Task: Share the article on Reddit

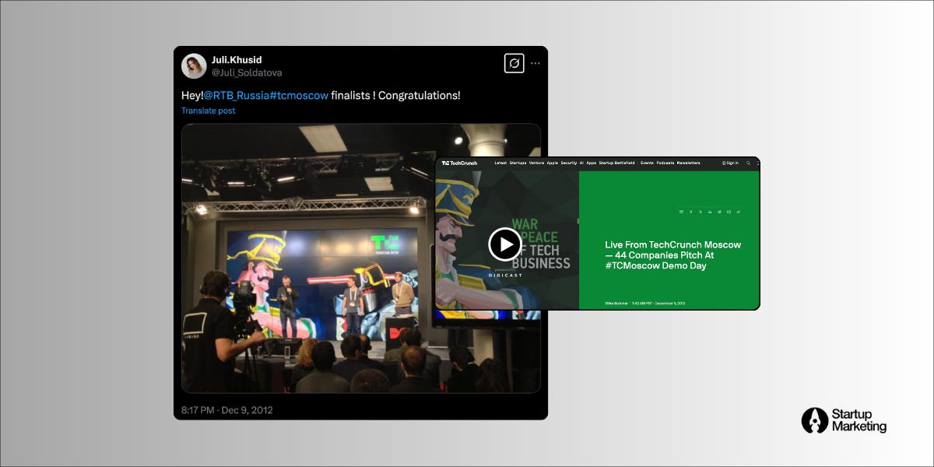Action: [x=719, y=212]
